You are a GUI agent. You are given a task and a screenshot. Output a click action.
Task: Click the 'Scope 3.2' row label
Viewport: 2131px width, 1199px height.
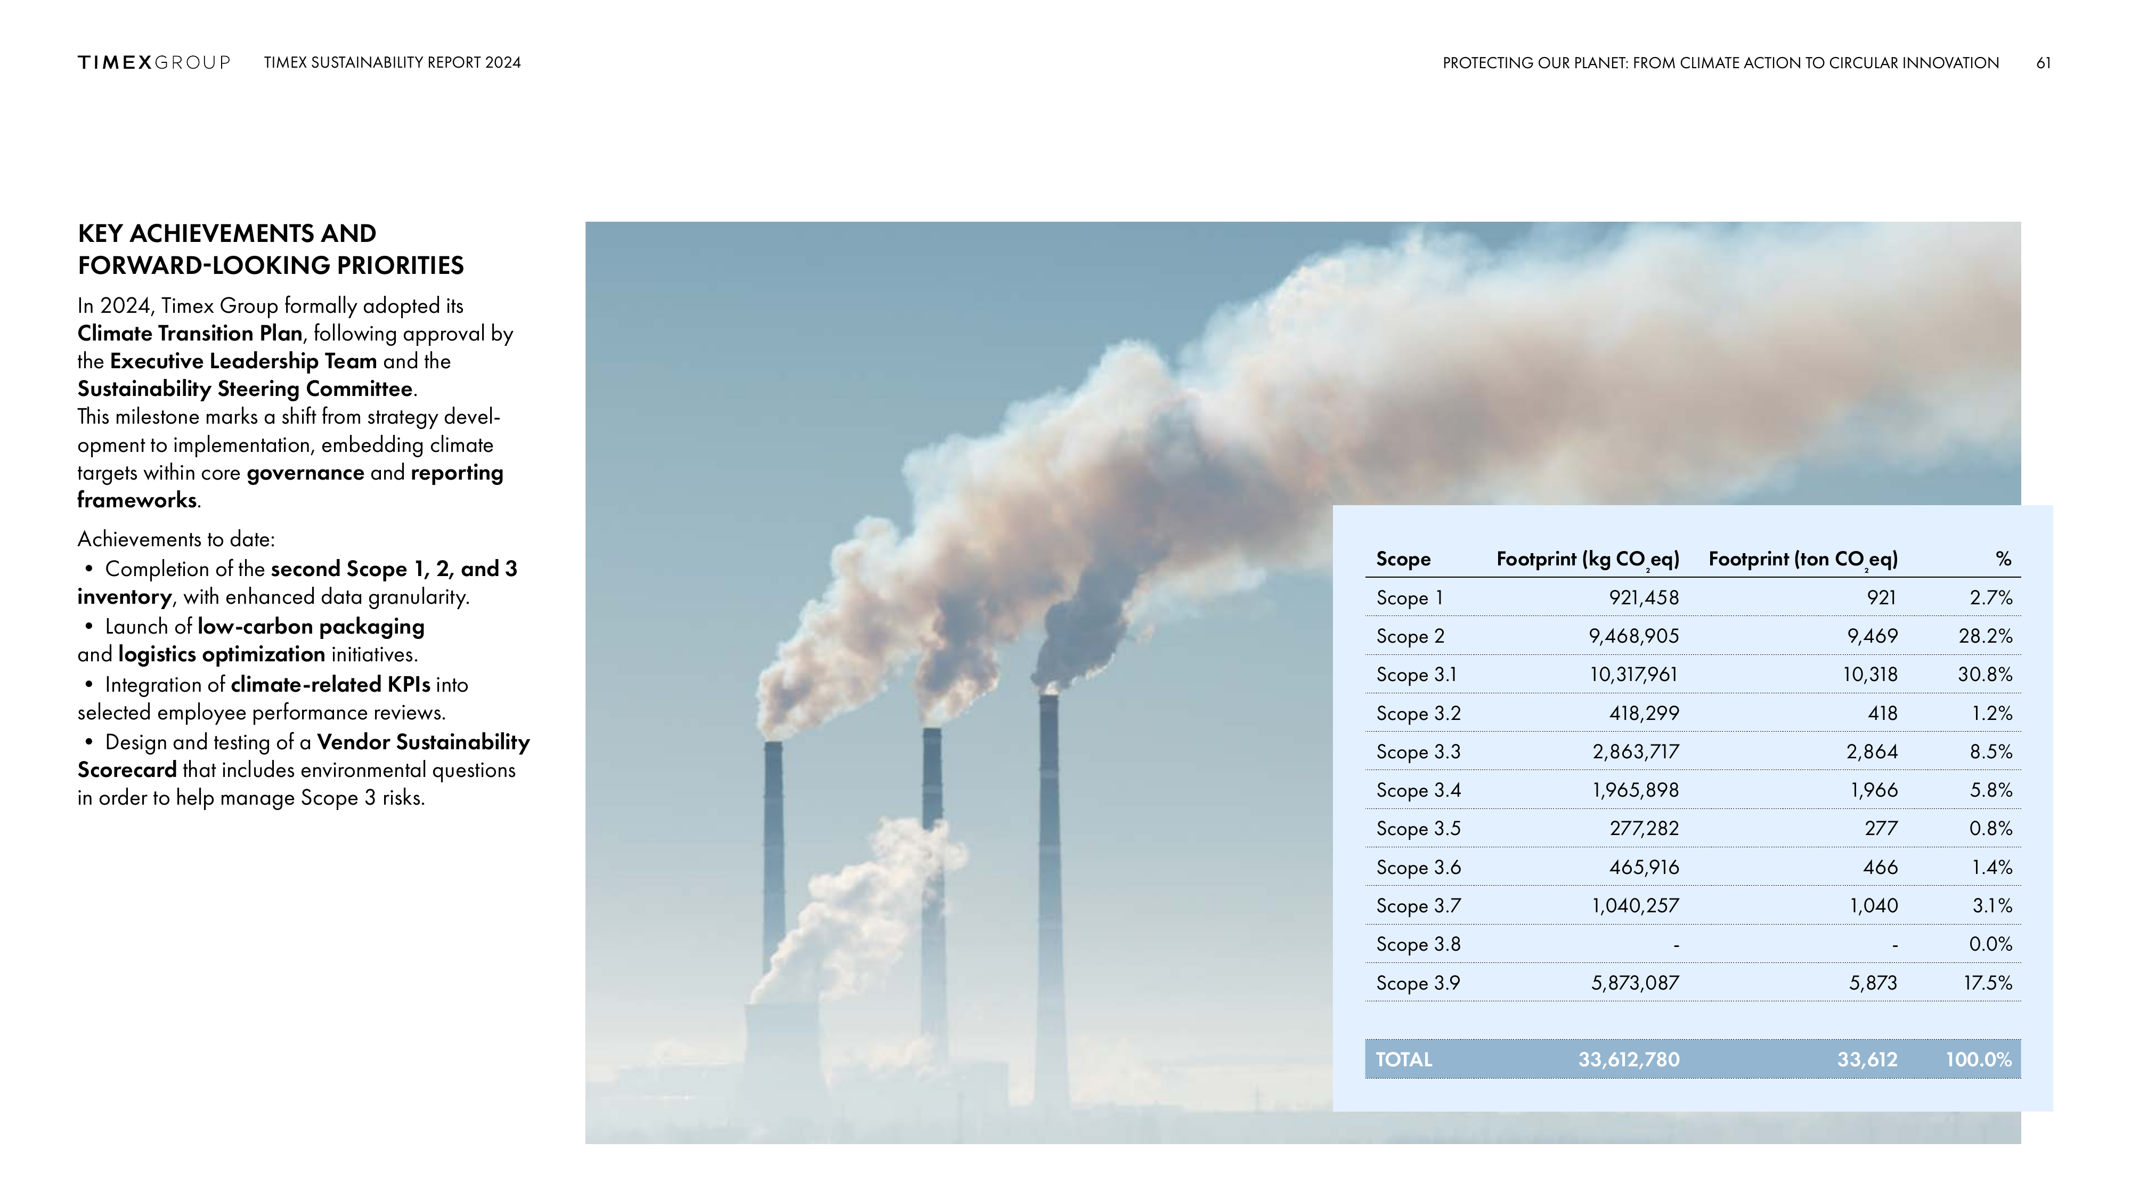(x=1418, y=714)
